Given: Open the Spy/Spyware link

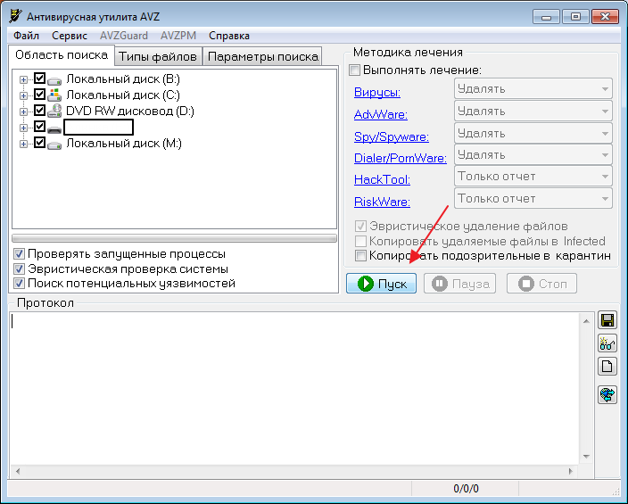Looking at the screenshot, I should (x=392, y=137).
